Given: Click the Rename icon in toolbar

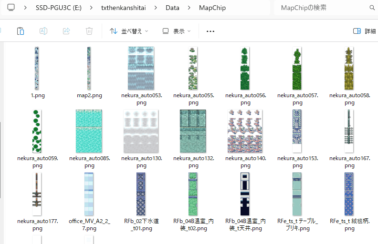Looking at the screenshot, I should pyautogui.click(x=43, y=31).
